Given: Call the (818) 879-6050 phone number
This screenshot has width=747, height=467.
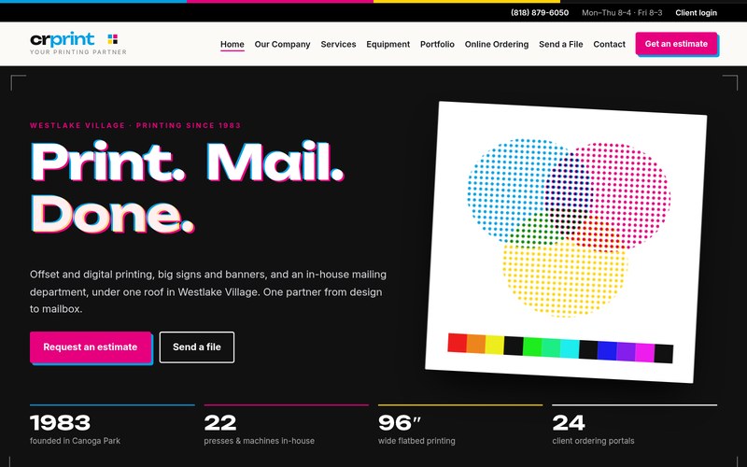Looking at the screenshot, I should click(540, 13).
